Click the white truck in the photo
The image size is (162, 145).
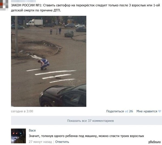35,23
